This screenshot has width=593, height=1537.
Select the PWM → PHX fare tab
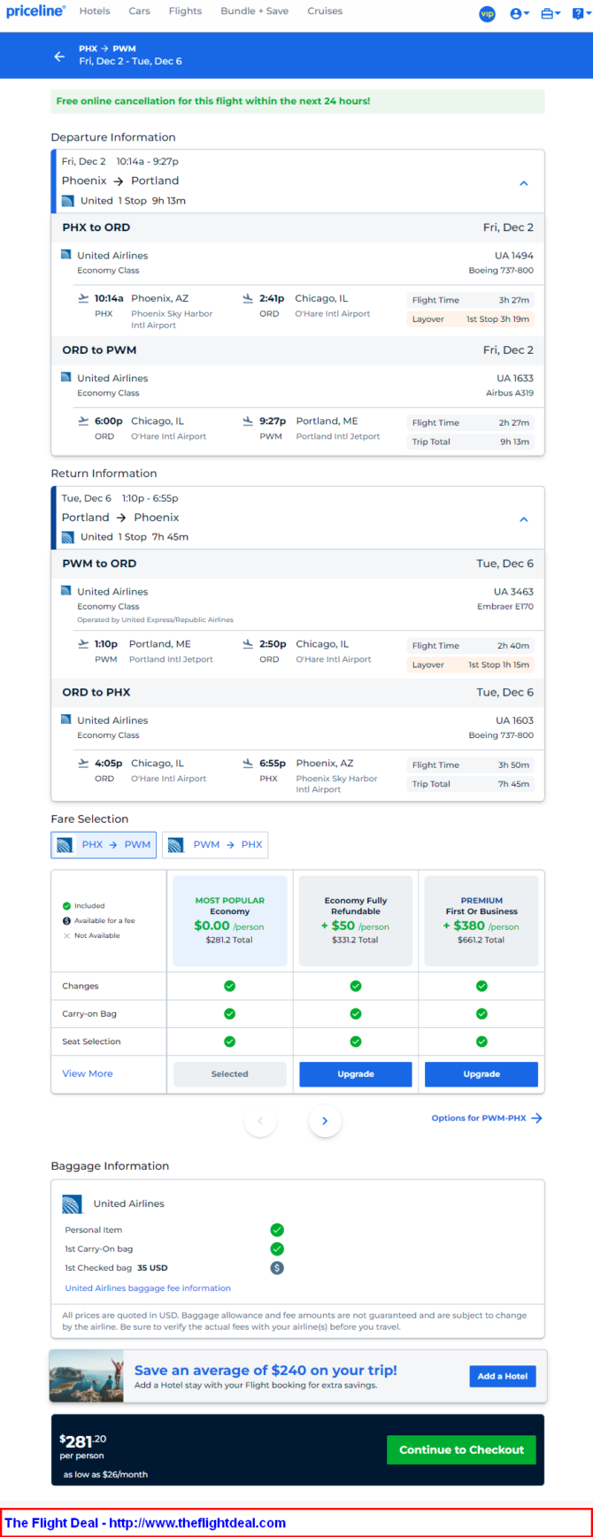point(215,845)
